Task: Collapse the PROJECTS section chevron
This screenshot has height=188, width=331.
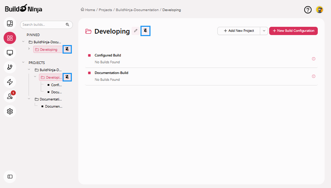Action: point(24,63)
